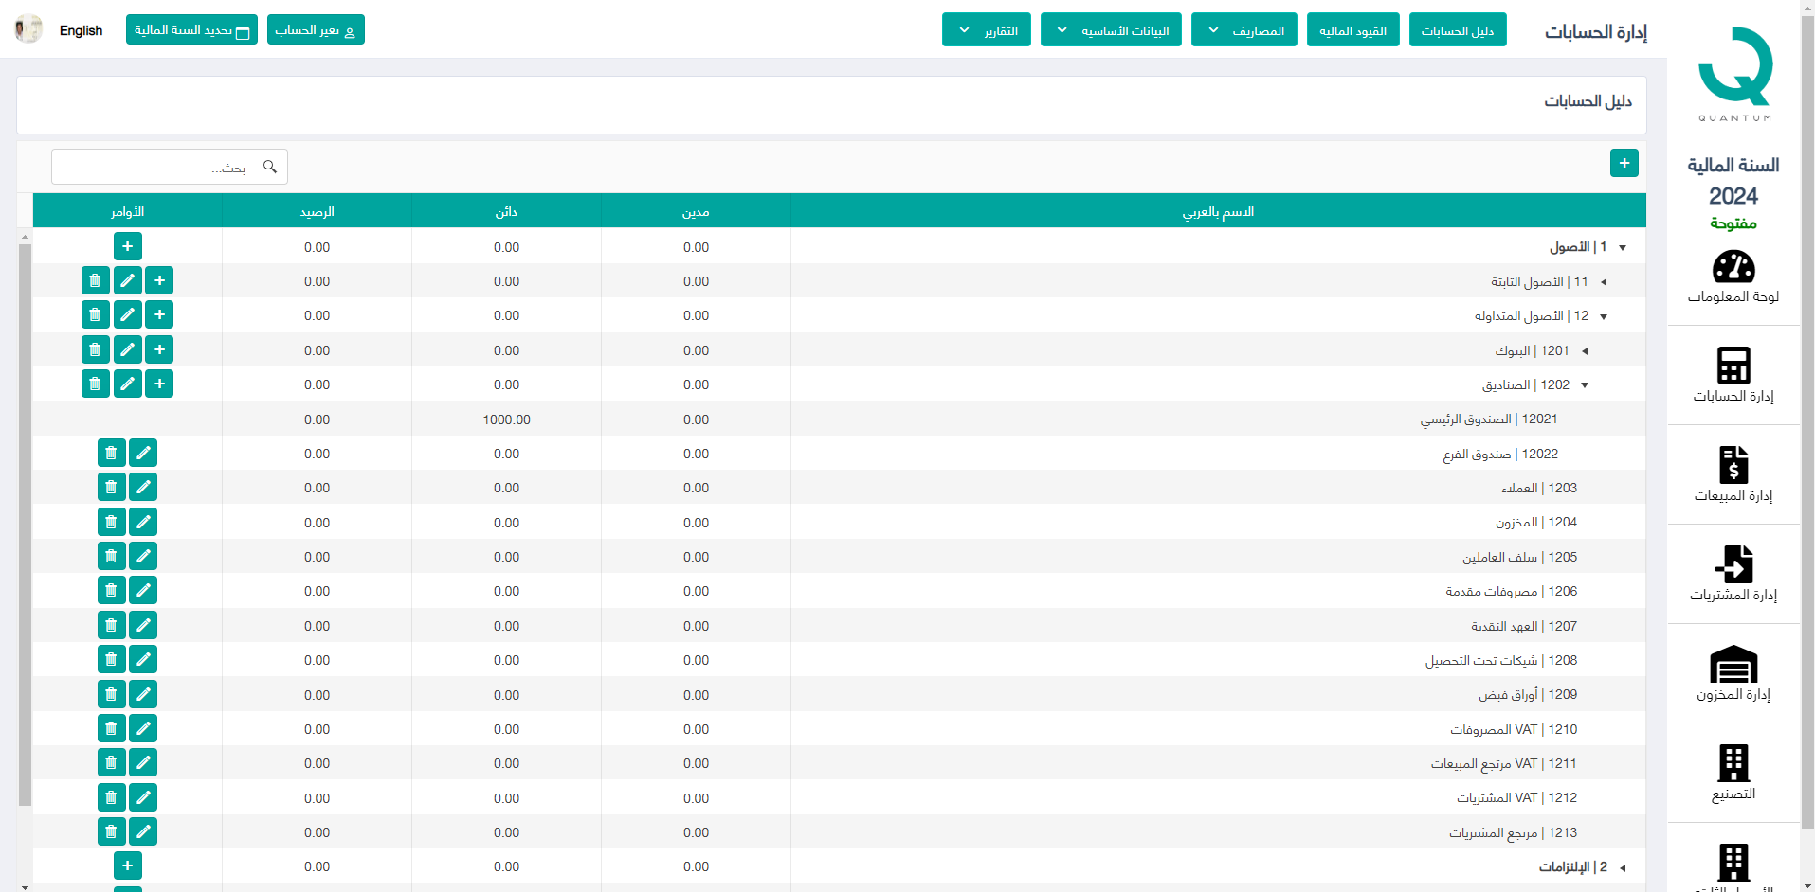
Task: Open manufacturing building icon in sidebar
Action: point(1733,763)
